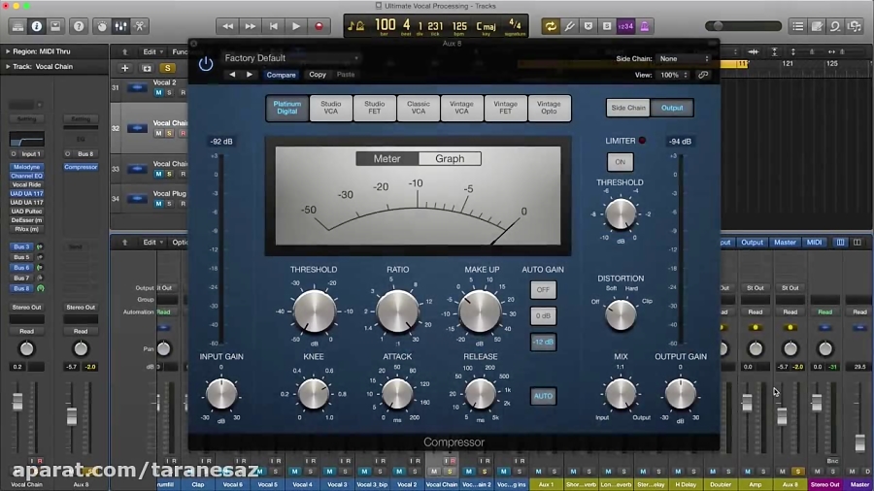This screenshot has width=874, height=491.
Task: Switch to Side Chain panel button
Action: (628, 108)
